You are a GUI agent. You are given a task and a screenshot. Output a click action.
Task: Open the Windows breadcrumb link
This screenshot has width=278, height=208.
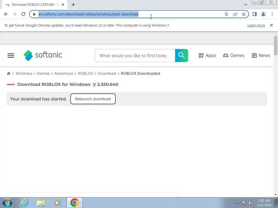tap(24, 73)
